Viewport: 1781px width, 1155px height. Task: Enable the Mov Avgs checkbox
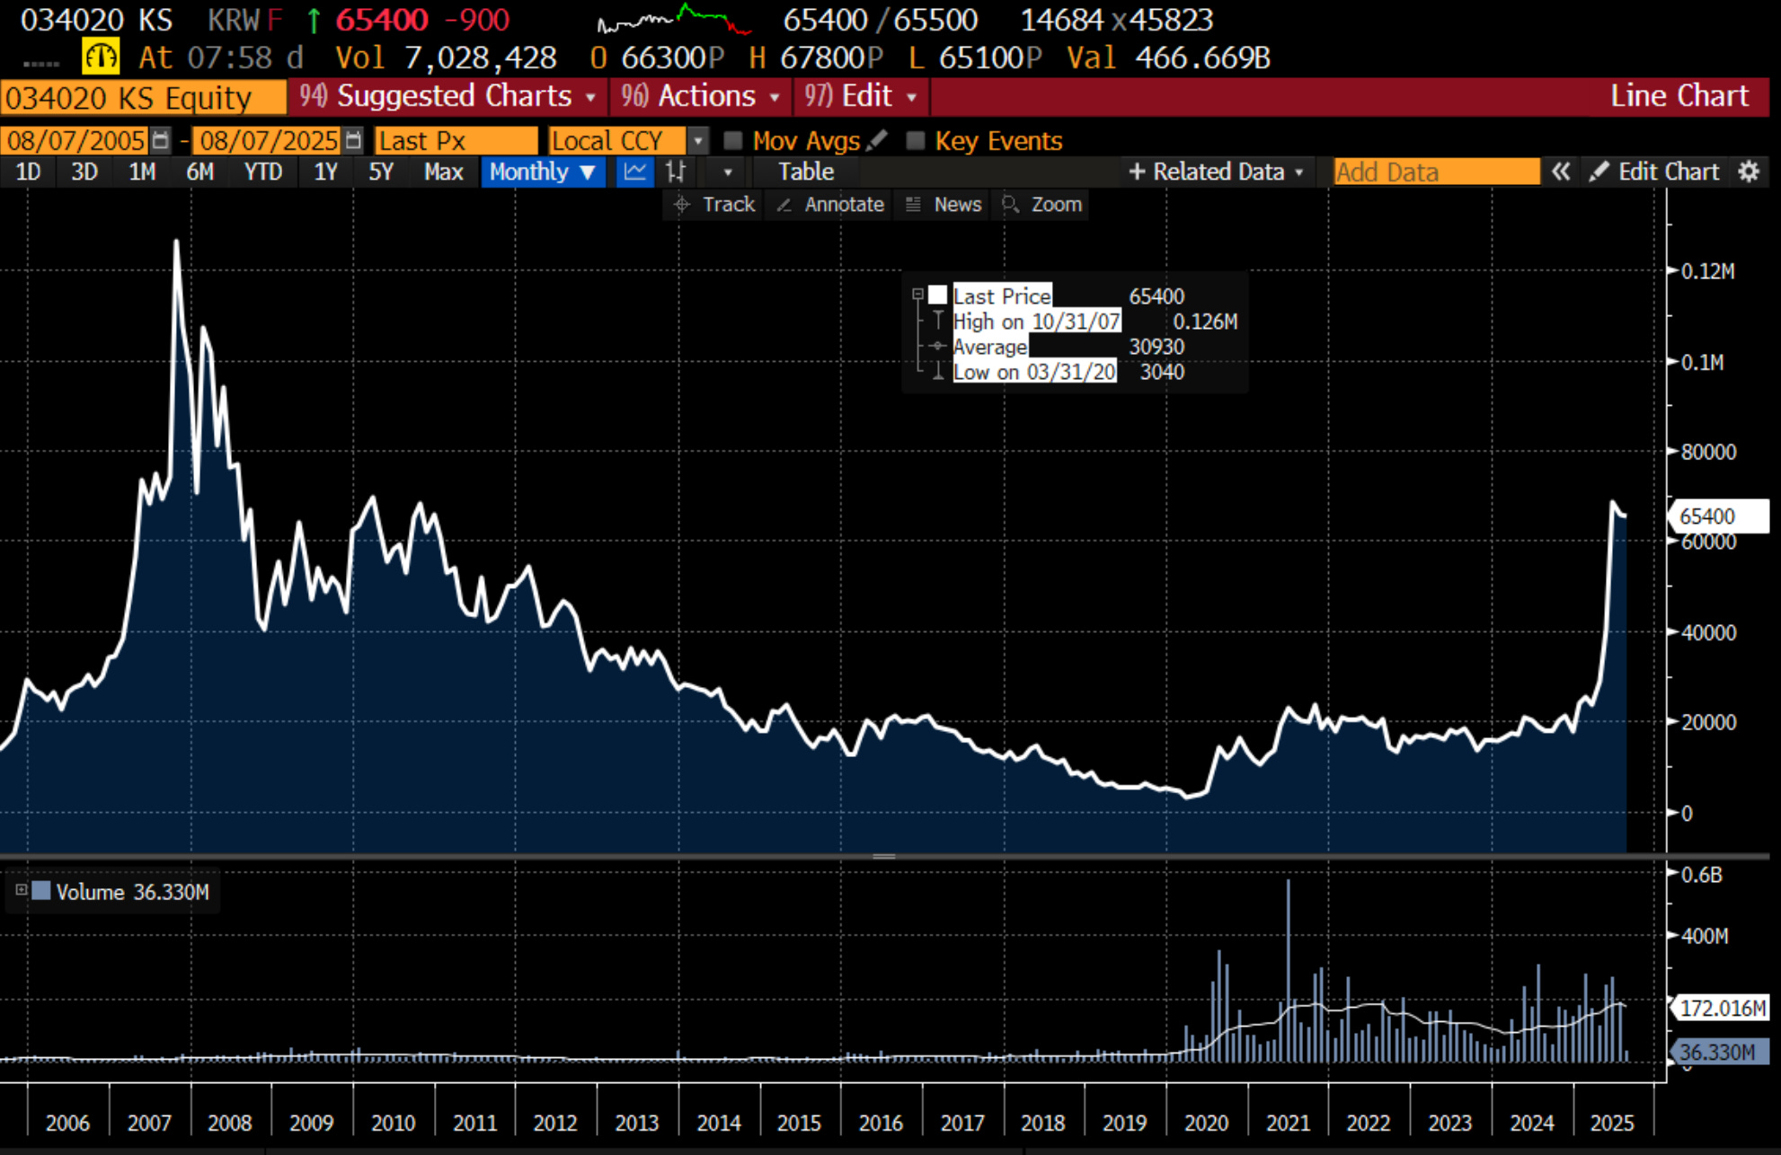point(732,140)
